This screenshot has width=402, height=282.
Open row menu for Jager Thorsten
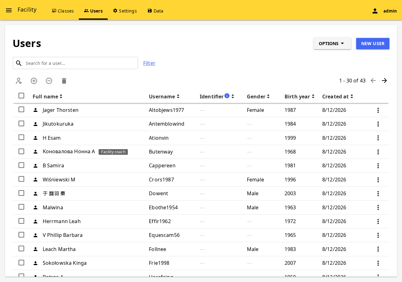coord(378,110)
